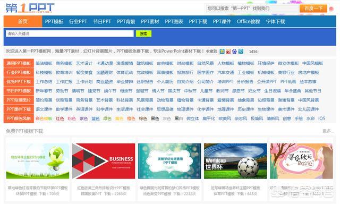Viewport: 340px width, 204px height.
Task: Open the teal dreamy bokeh template thumbnail
Action: click(169, 161)
